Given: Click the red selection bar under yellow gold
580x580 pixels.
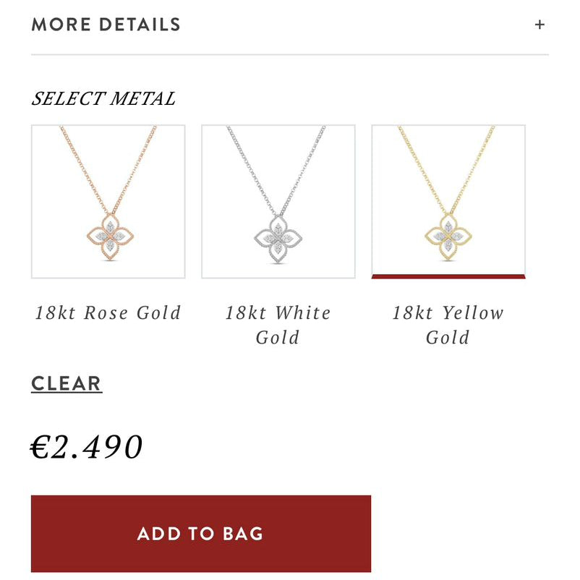Looking at the screenshot, I should (448, 276).
